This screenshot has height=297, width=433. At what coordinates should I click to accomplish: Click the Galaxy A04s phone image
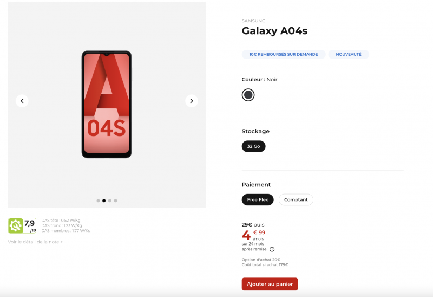pyautogui.click(x=107, y=104)
